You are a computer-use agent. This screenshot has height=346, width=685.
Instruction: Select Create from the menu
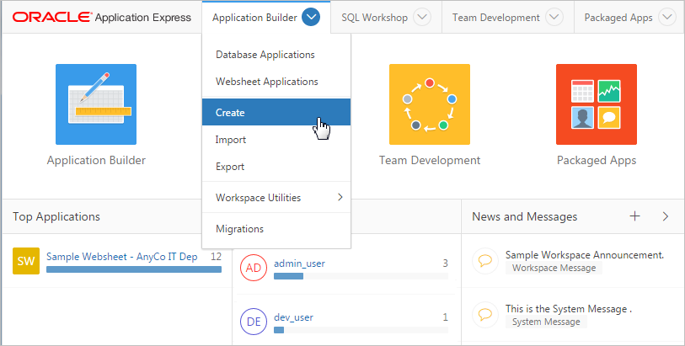tap(230, 113)
